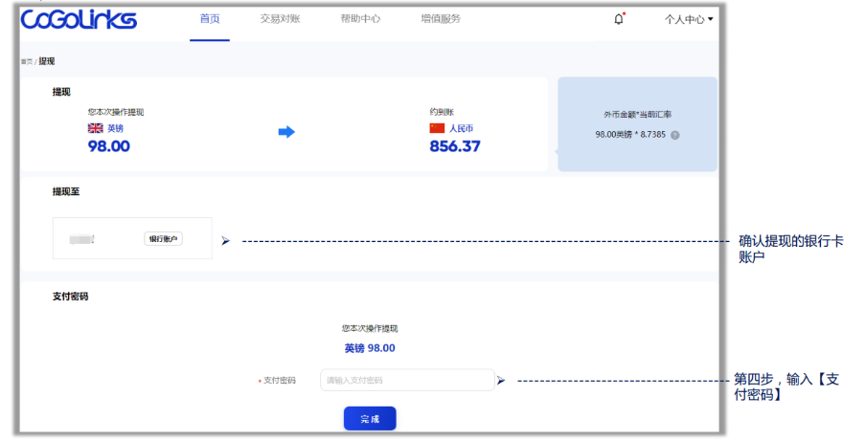The image size is (865, 441).
Task: Click the 银行账户 tag button
Action: pyautogui.click(x=163, y=239)
